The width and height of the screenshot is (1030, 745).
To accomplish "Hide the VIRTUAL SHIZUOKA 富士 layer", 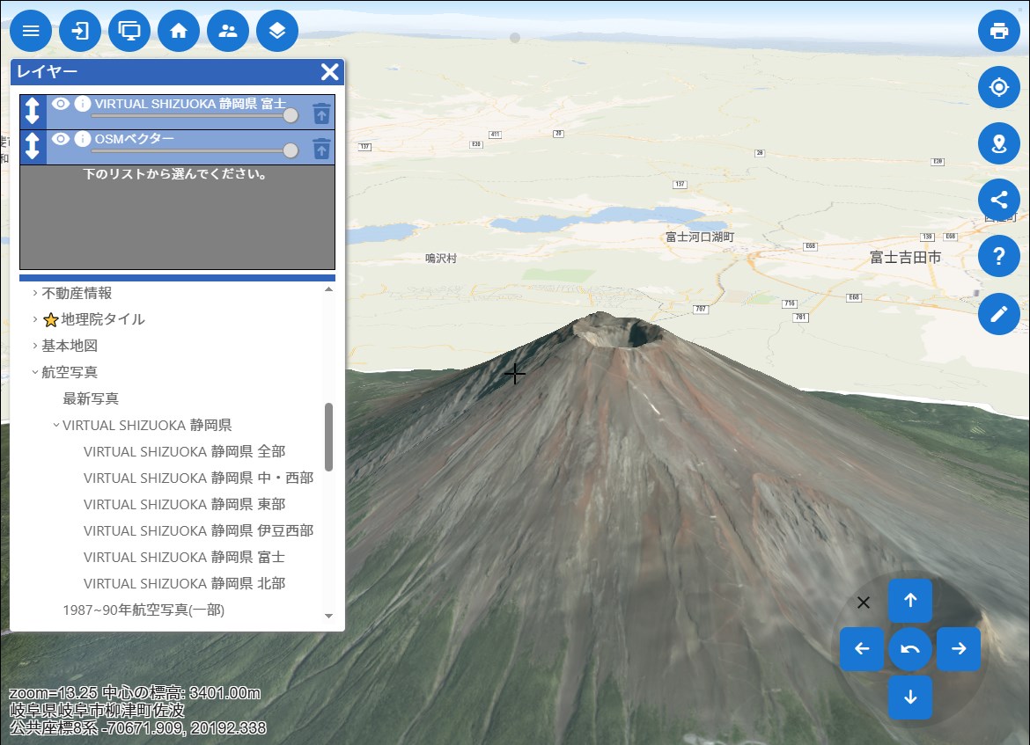I will click(x=61, y=104).
